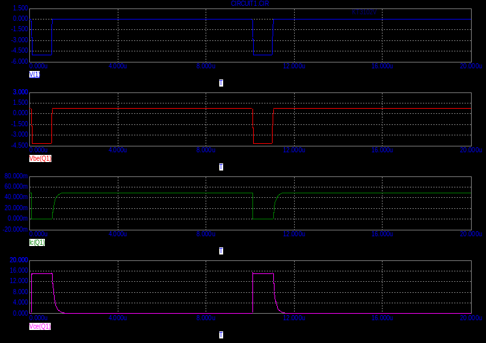Click the 1.500 value atop V(1) axis
The height and width of the screenshot is (343, 486).
20,8
